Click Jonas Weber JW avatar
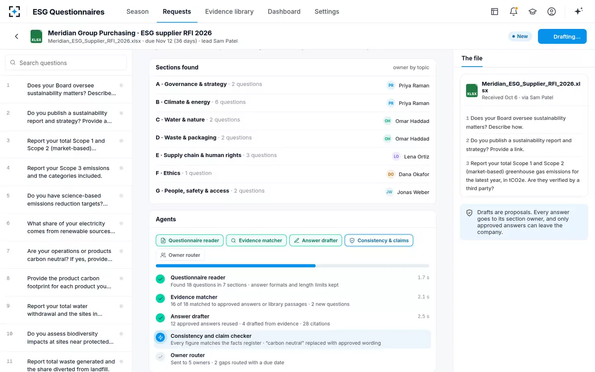 click(389, 192)
